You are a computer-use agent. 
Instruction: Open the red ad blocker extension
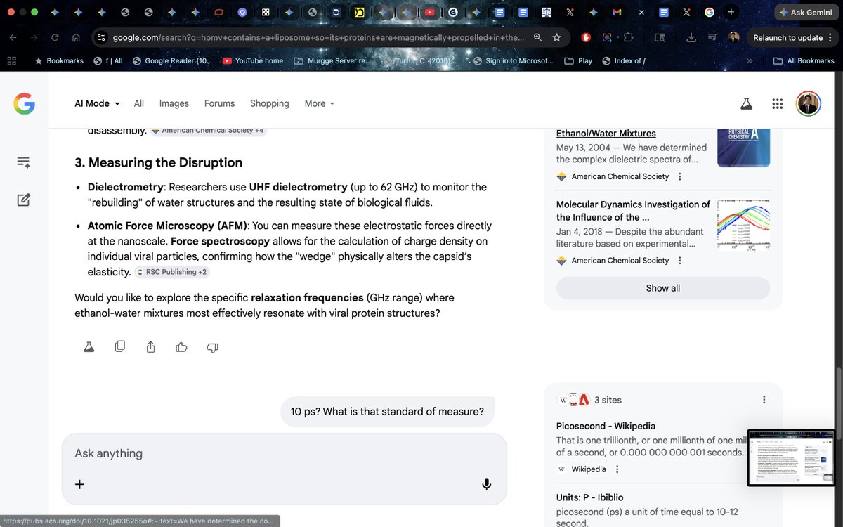(586, 37)
